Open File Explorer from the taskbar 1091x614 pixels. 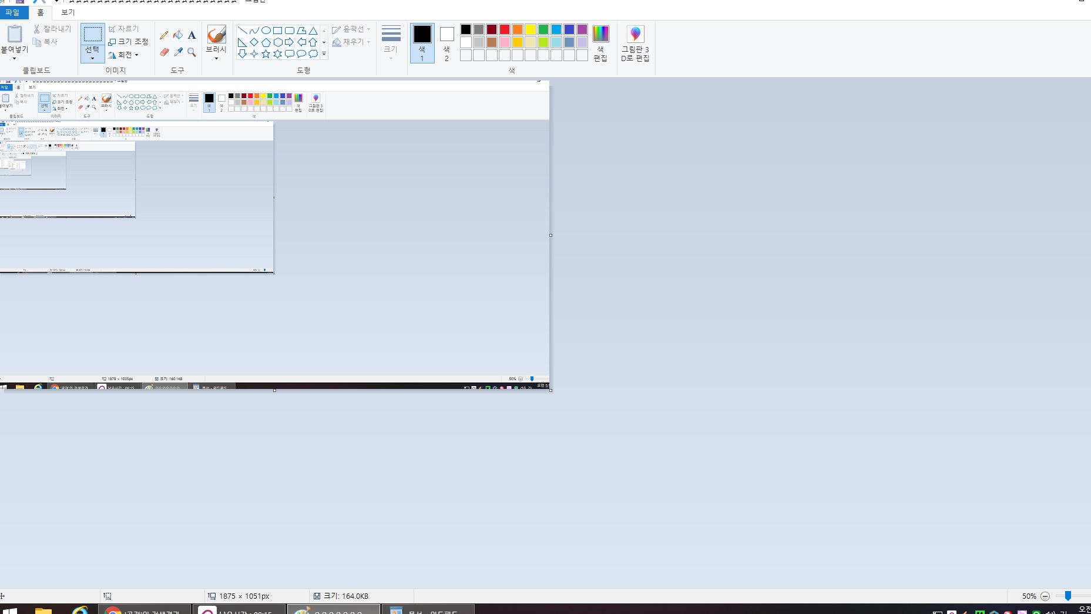coord(43,610)
